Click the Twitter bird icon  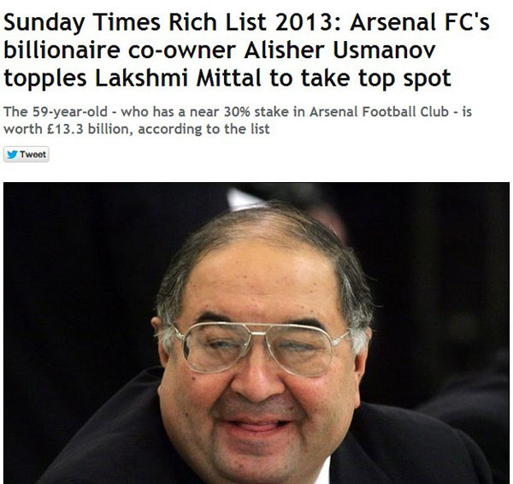click(x=12, y=154)
